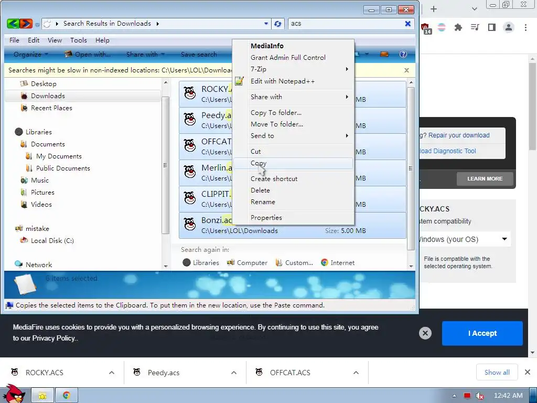Screen dimensions: 537x403
Task: Open recent pages dropdown near nav arrows
Action: click(37, 24)
